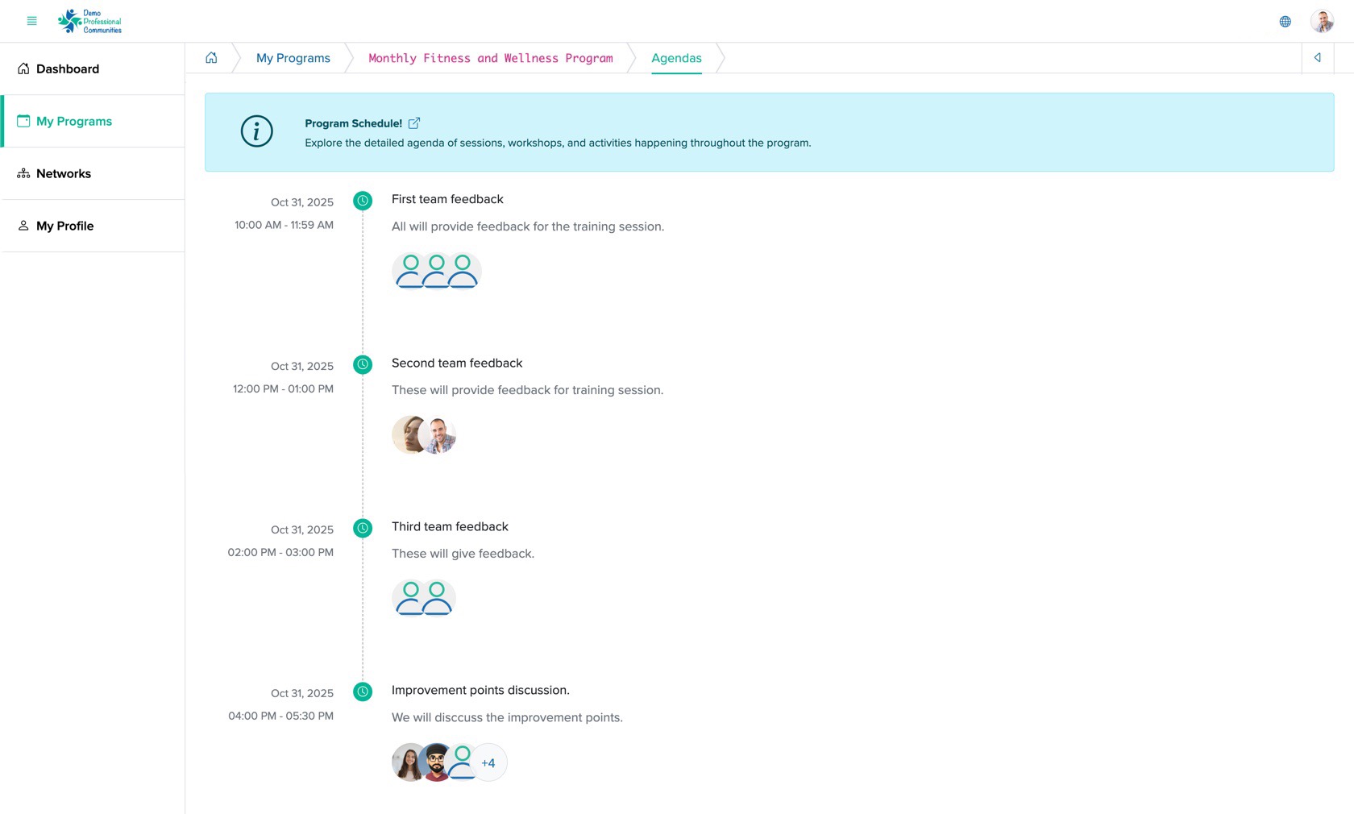Click the first placeholder attendee of First team feedback

[x=405, y=271]
